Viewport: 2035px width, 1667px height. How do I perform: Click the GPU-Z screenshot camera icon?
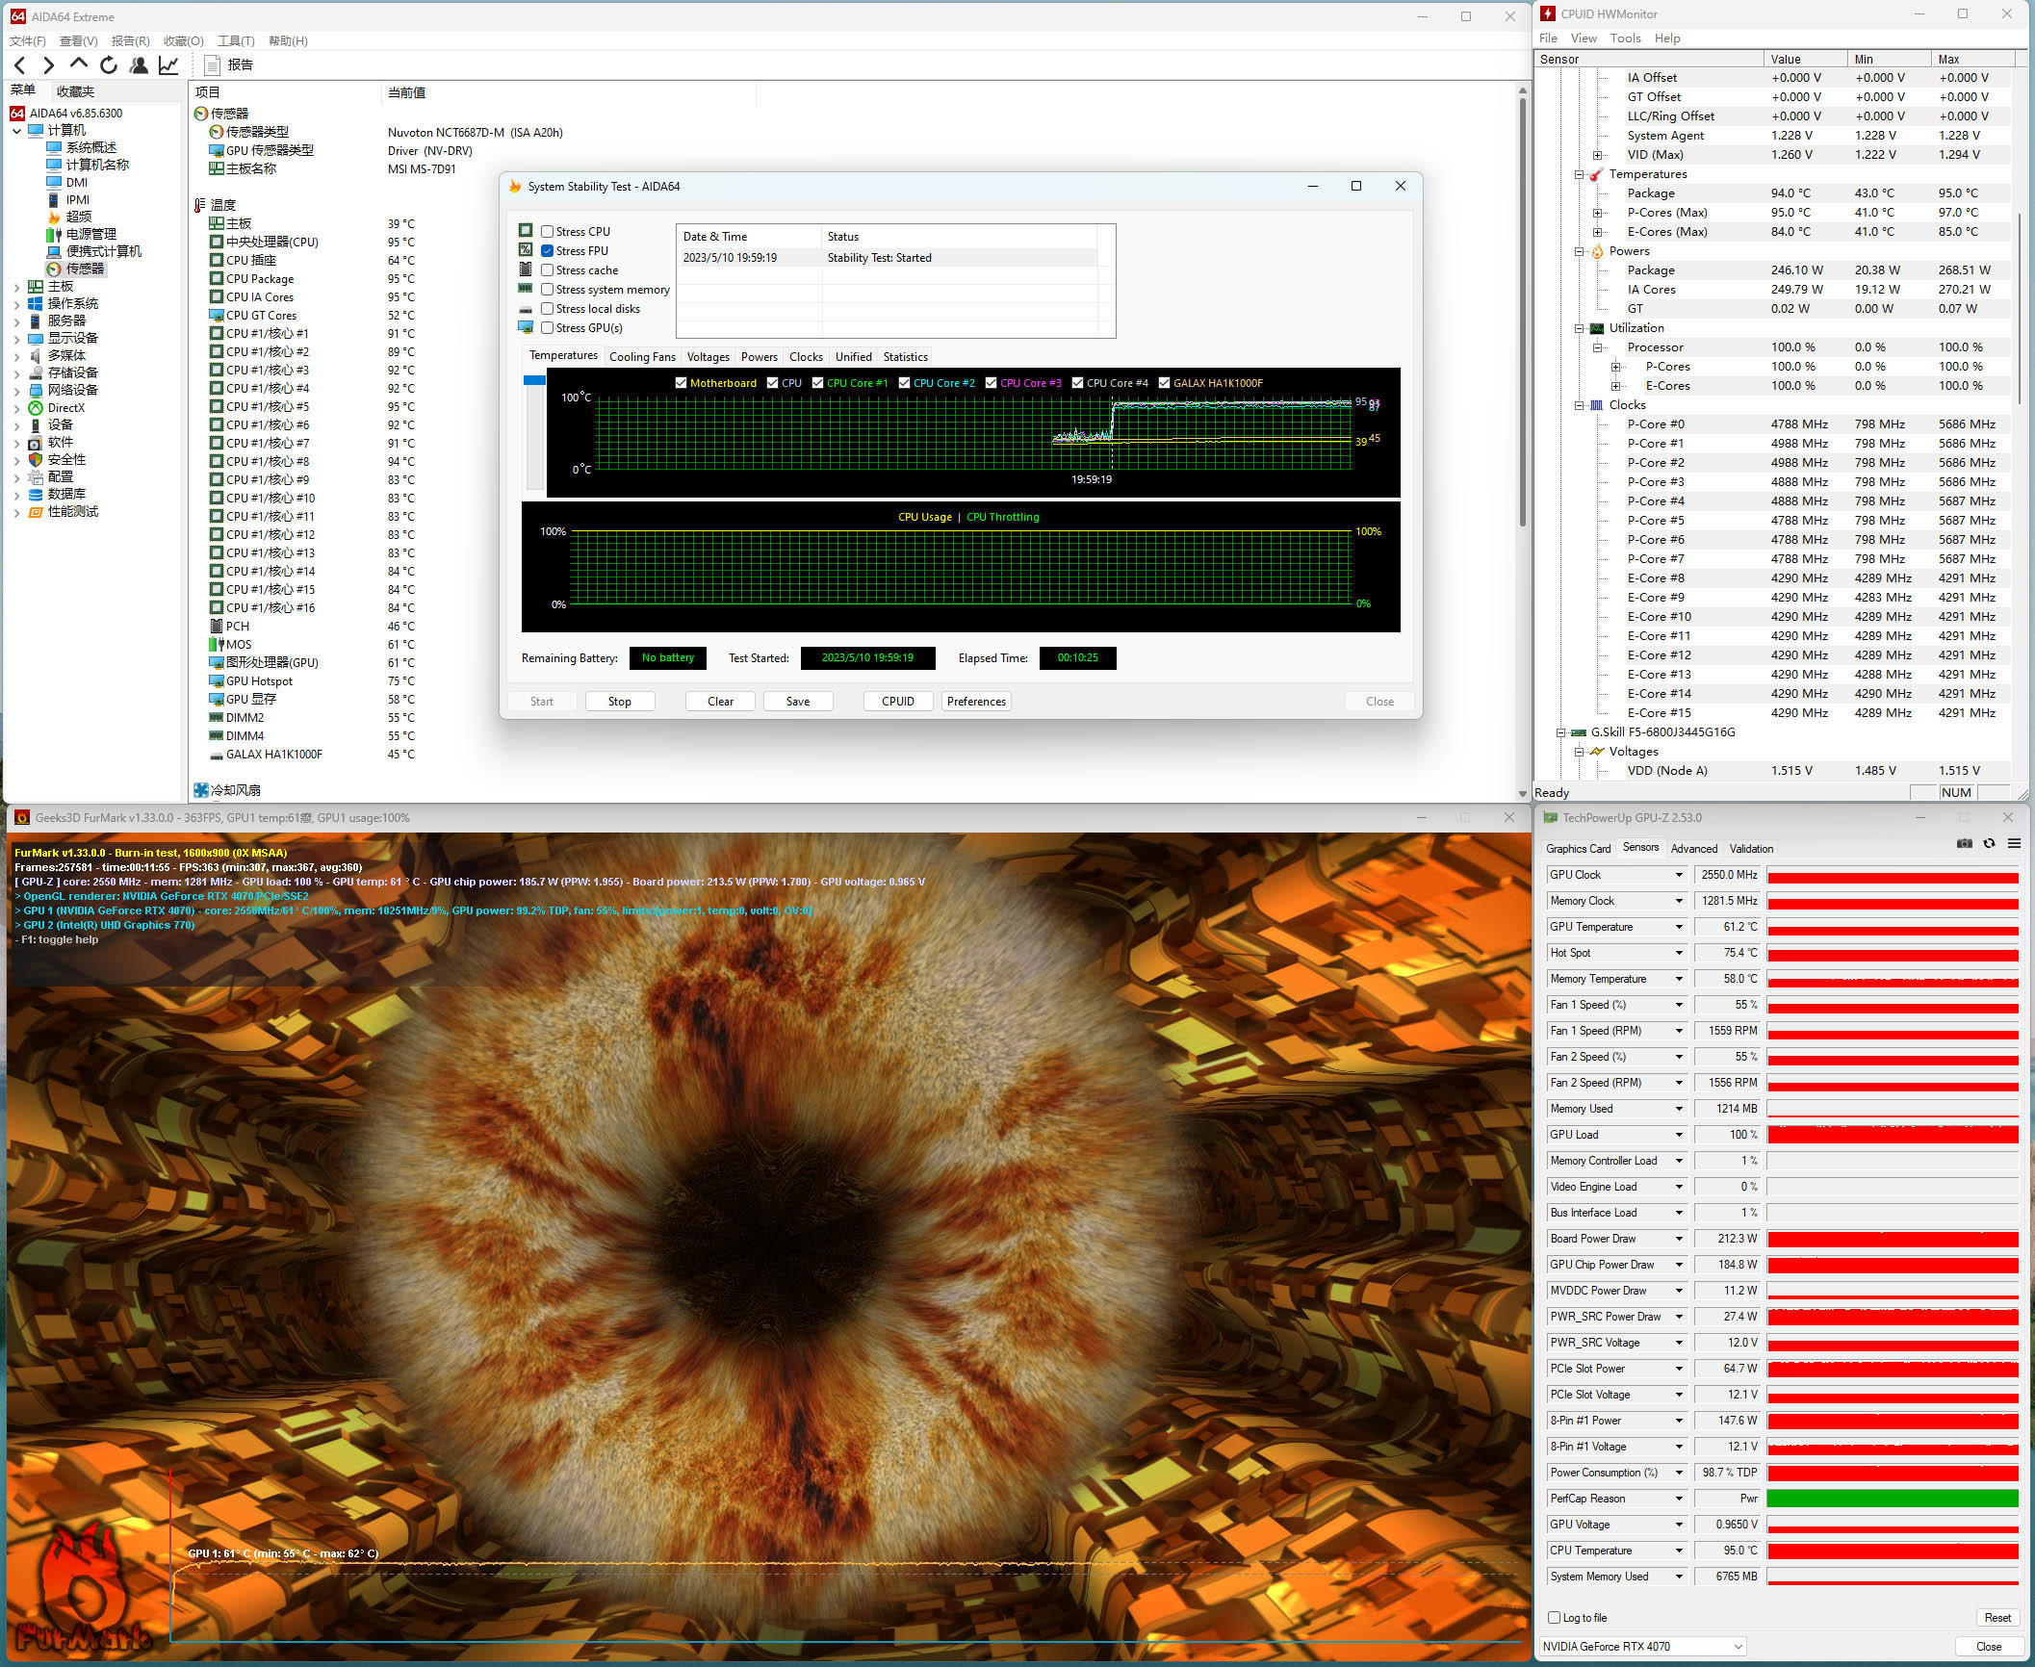(x=1964, y=844)
